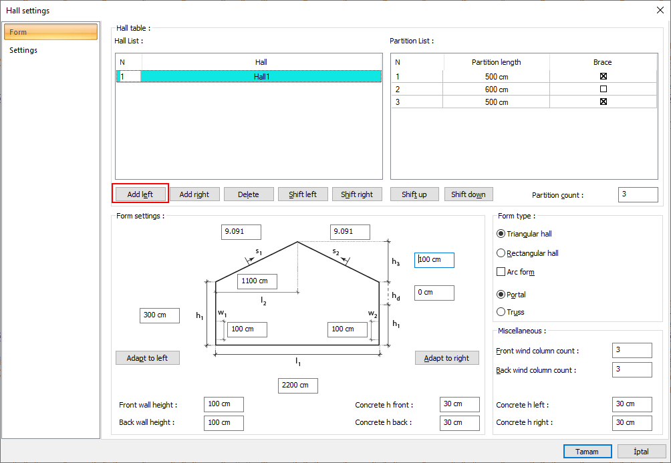Choose the Truss radio option
Screen dimensions: 671x463
pyautogui.click(x=501, y=312)
